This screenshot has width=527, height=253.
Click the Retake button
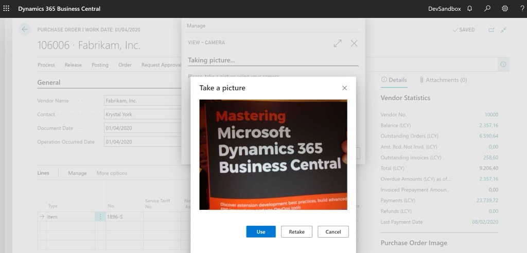point(296,232)
